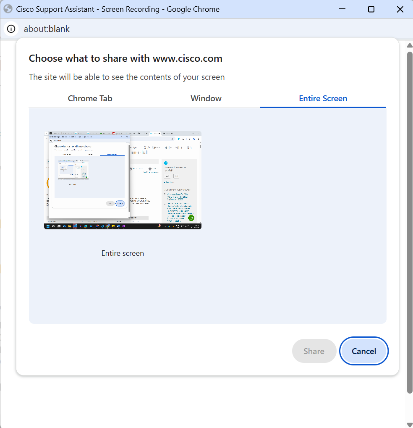Click the 'Entire screen' label under thumbnail
413x428 pixels.
pos(123,253)
